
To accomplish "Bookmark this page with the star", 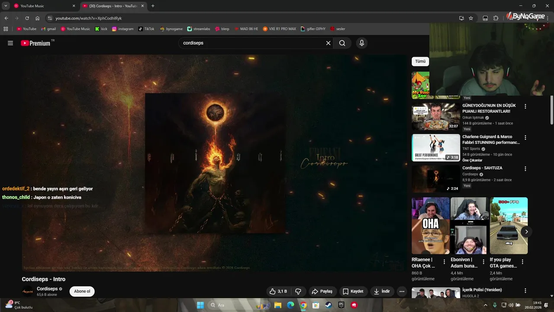I will point(471,18).
